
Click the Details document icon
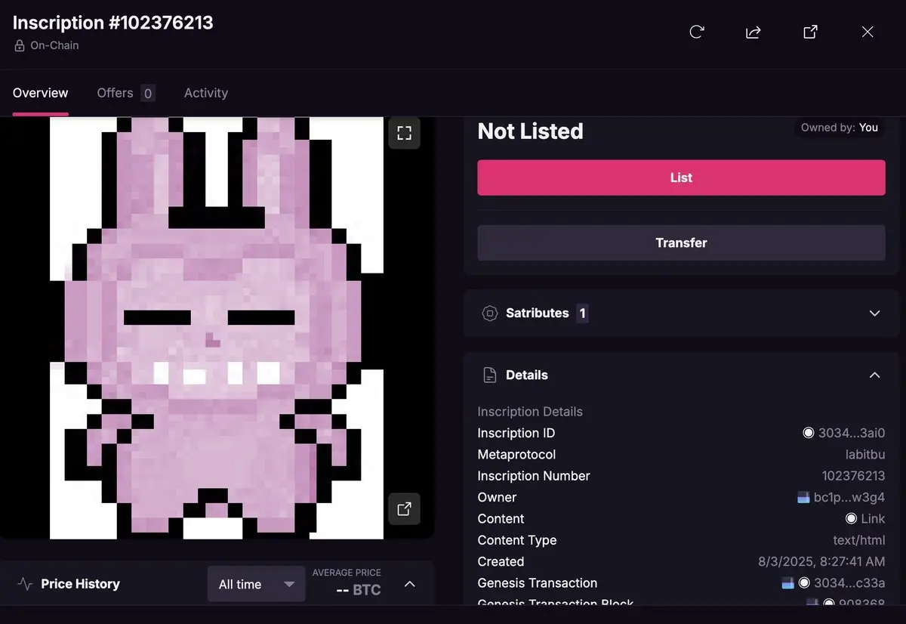point(490,375)
